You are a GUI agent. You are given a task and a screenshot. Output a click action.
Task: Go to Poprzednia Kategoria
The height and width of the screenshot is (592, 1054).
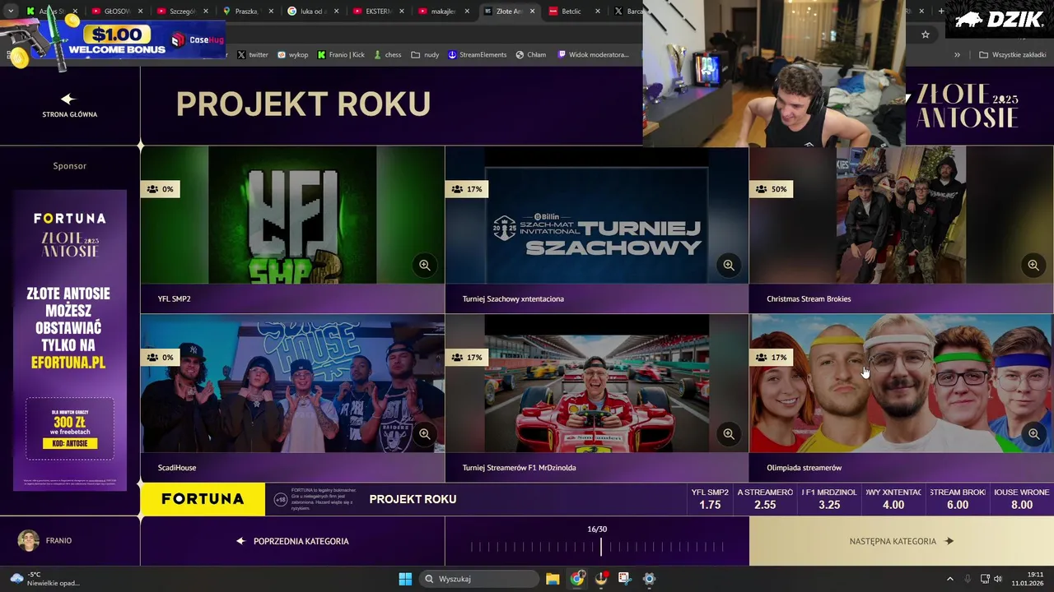[x=292, y=541]
